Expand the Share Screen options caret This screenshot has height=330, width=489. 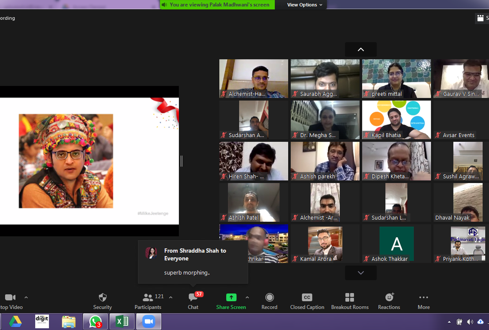point(247,297)
